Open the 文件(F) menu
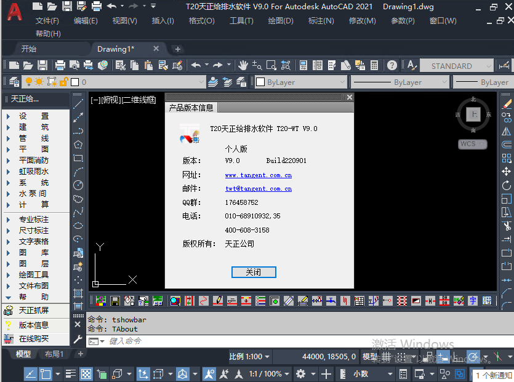Image resolution: width=514 pixels, height=382 pixels. pyautogui.click(x=47, y=21)
